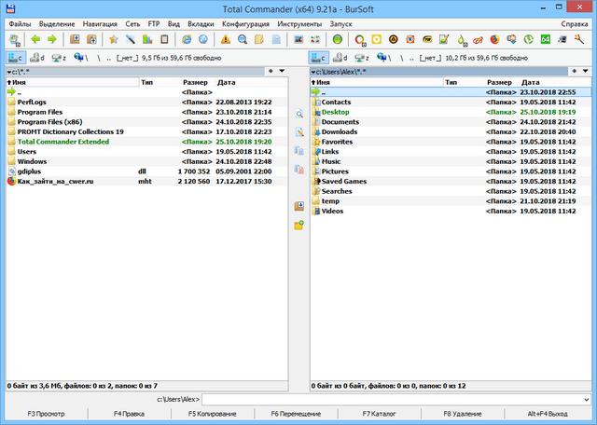The height and width of the screenshot is (425, 597).
Task: Select network drive z in right panel
Action: click(362, 58)
